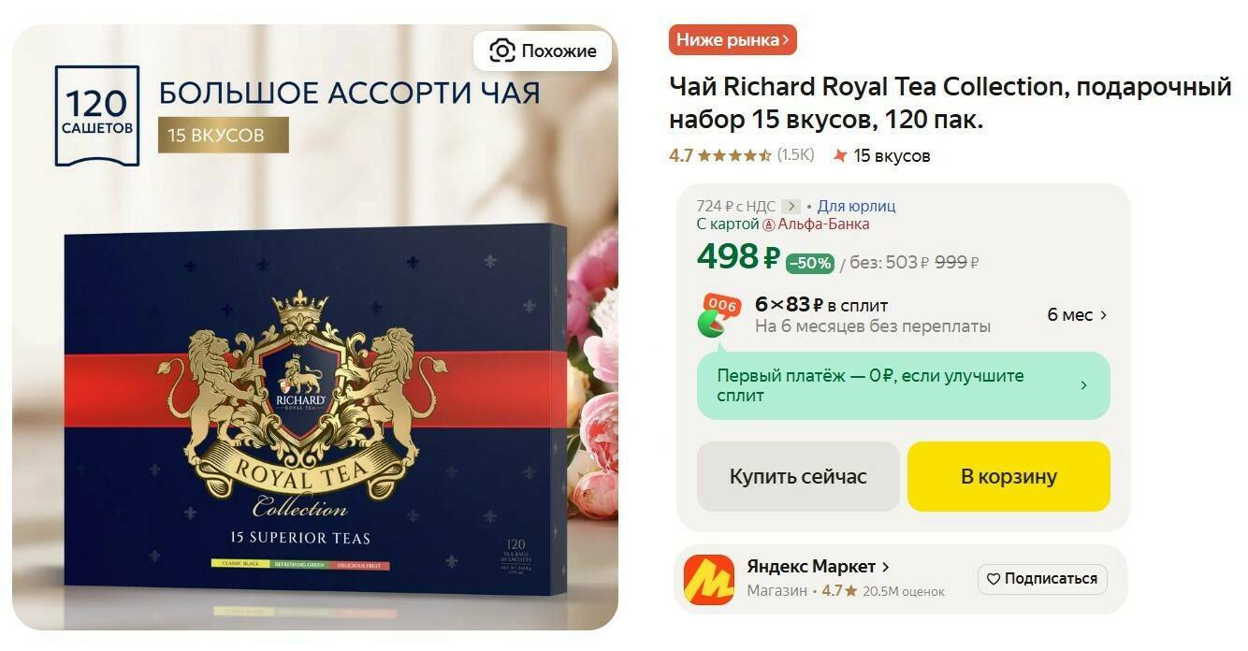The height and width of the screenshot is (651, 1248).
Task: Click Купить сейчас button
Action: pos(798,476)
